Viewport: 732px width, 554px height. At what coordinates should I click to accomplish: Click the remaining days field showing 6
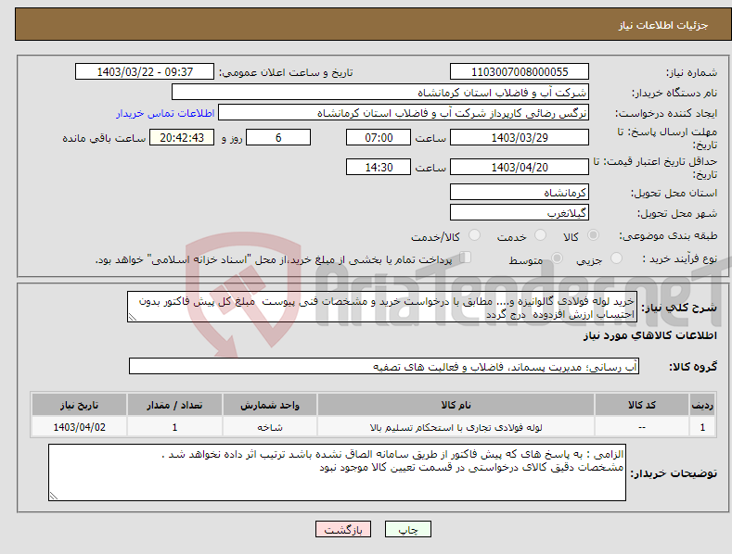click(x=278, y=137)
